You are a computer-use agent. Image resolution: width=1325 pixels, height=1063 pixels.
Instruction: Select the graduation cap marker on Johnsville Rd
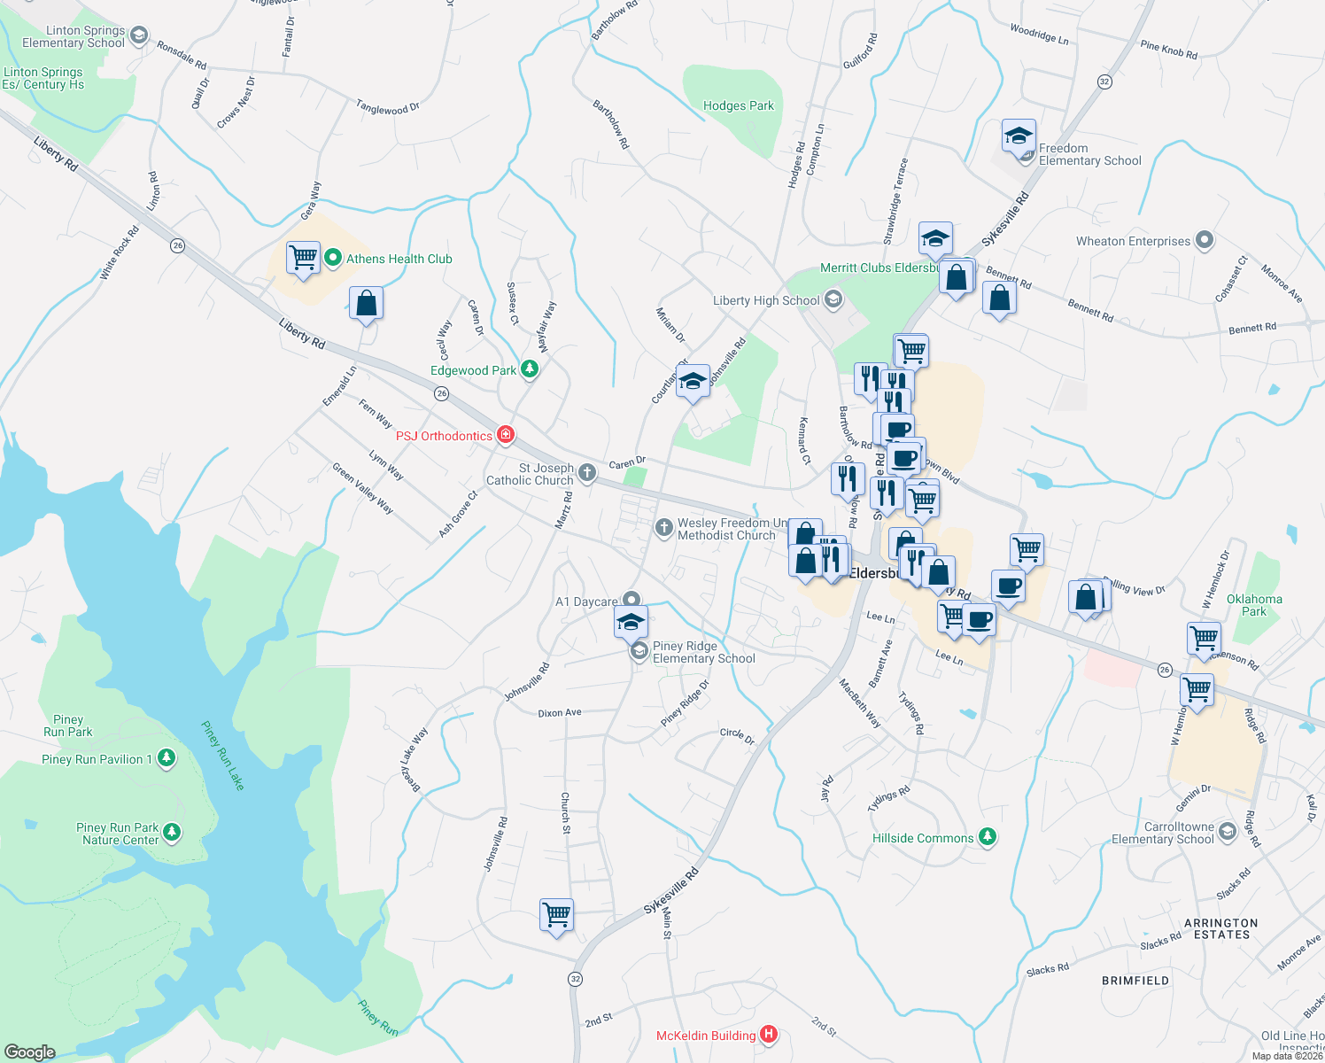tap(693, 383)
